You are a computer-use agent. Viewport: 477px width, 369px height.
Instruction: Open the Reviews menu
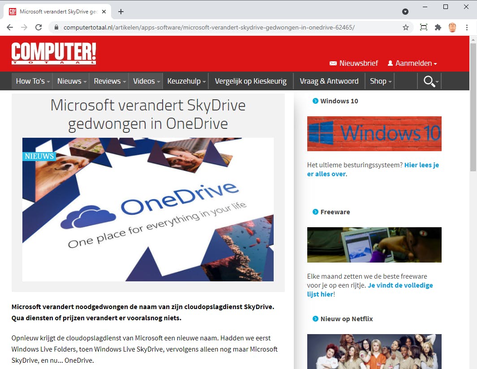tap(109, 81)
